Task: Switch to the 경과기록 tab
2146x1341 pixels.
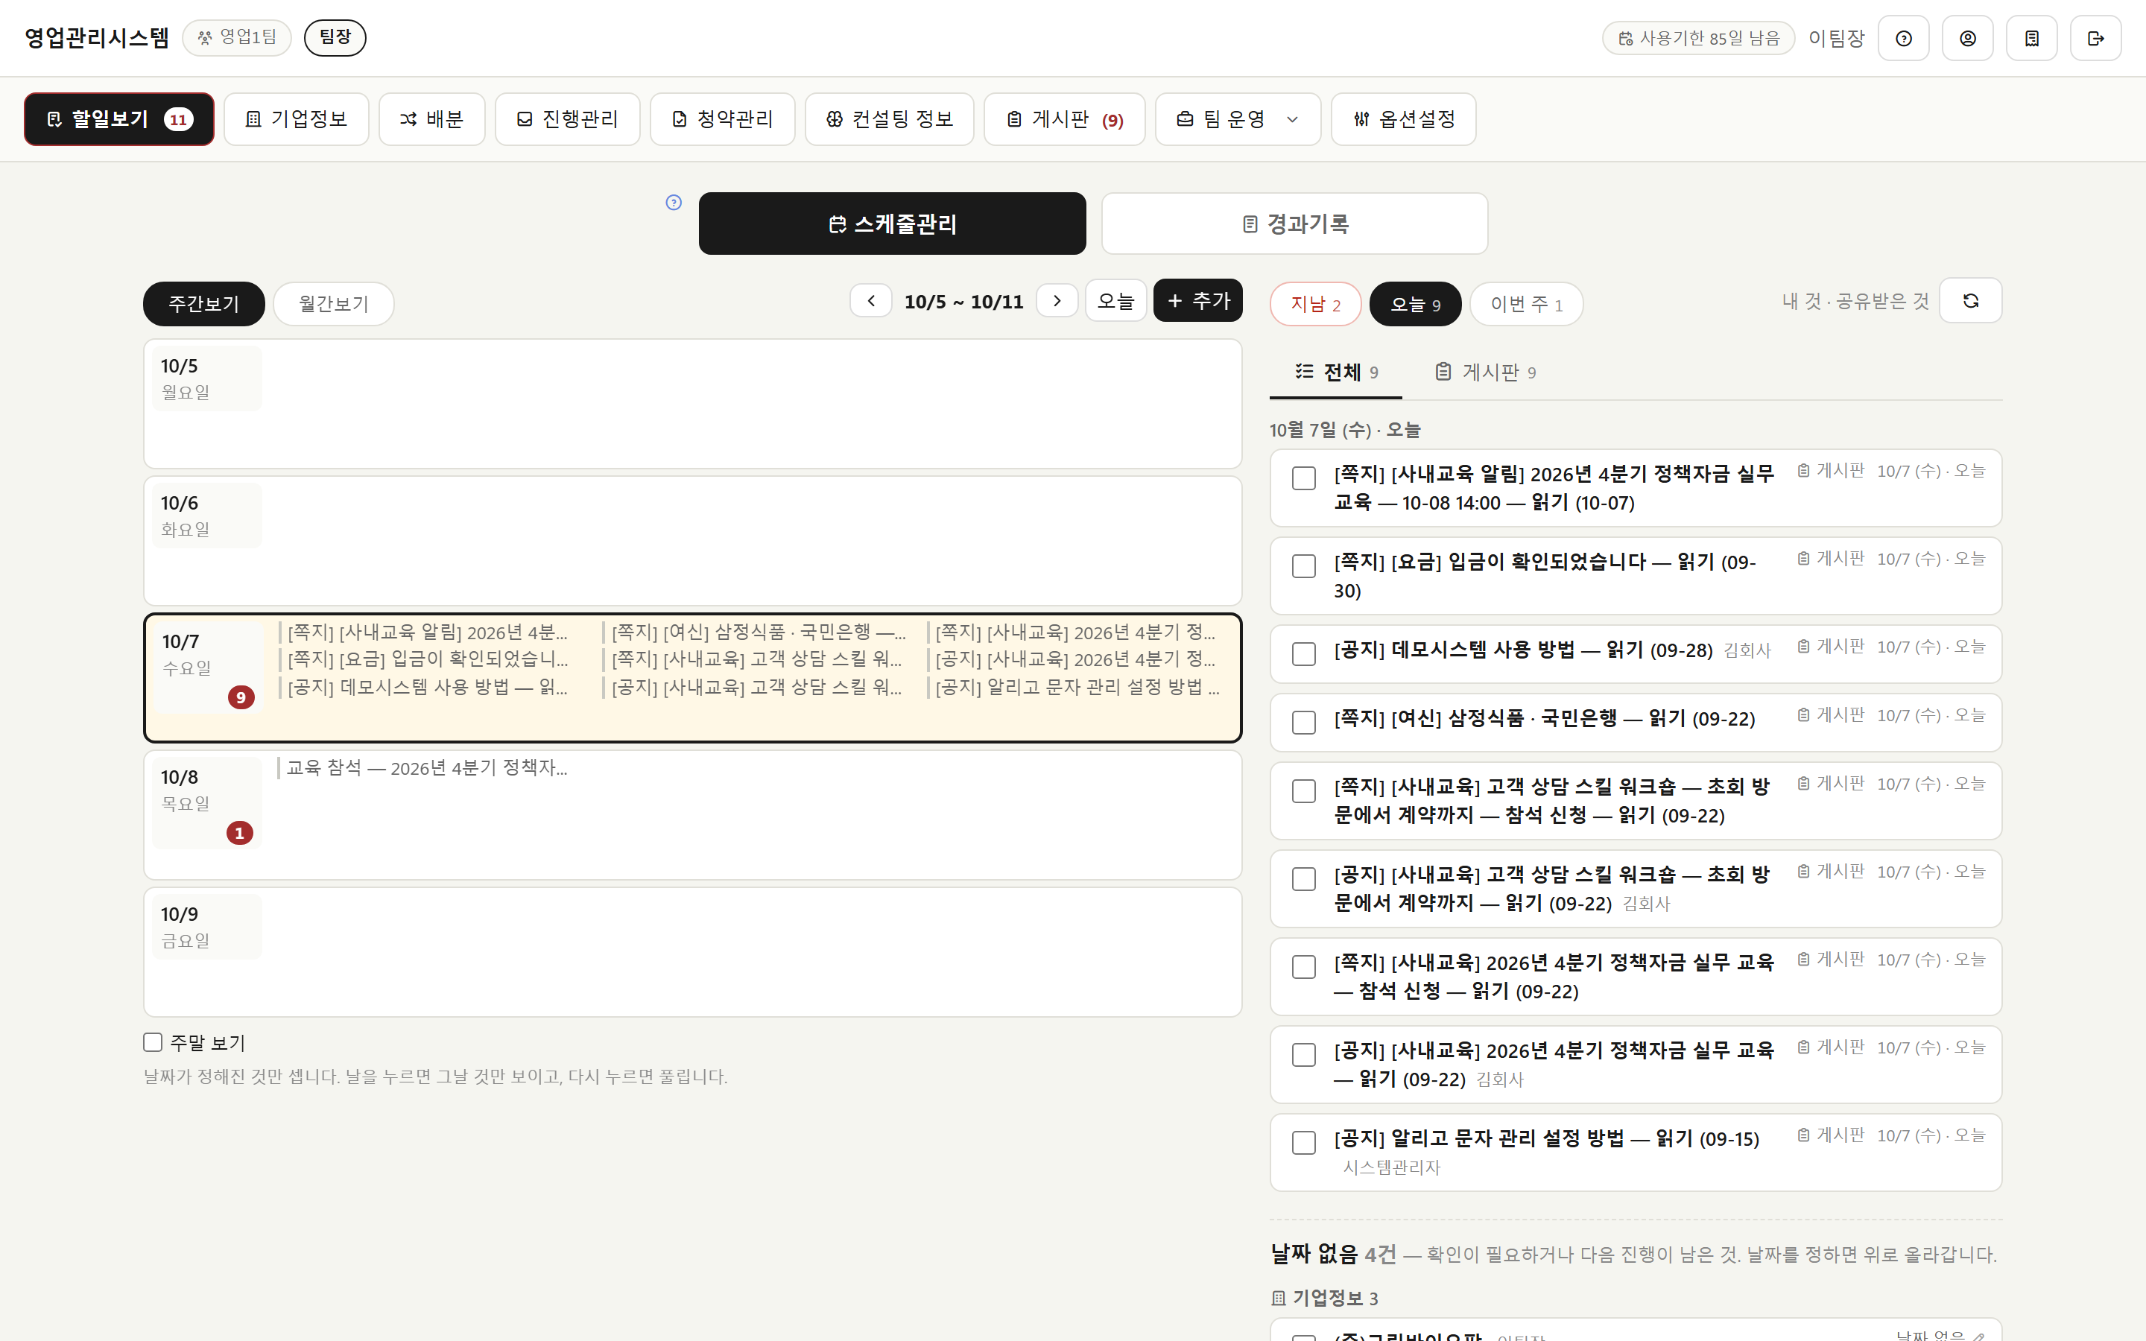Action: tap(1295, 223)
